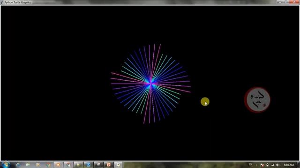Select the Python Turtle taskbar button
300x168 pixels.
119,165
